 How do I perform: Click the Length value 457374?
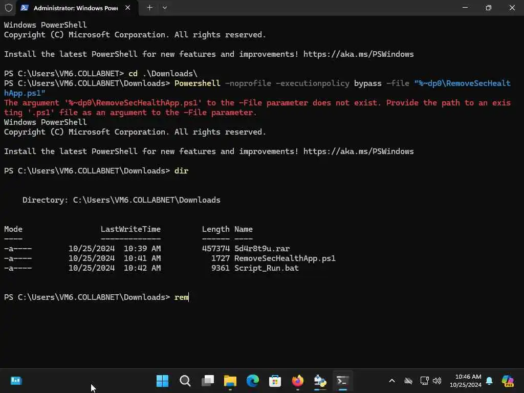pos(215,249)
